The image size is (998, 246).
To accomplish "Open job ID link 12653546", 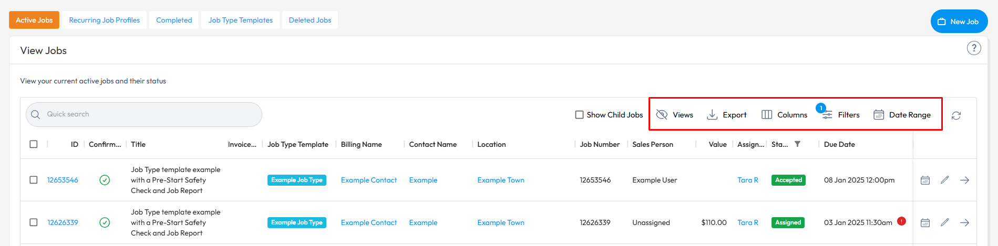I will click(x=63, y=180).
